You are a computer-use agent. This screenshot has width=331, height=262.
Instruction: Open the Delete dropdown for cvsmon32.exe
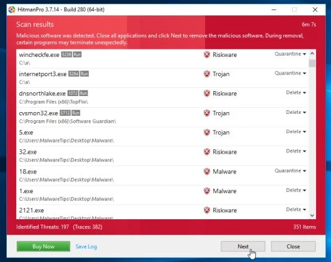point(296,113)
